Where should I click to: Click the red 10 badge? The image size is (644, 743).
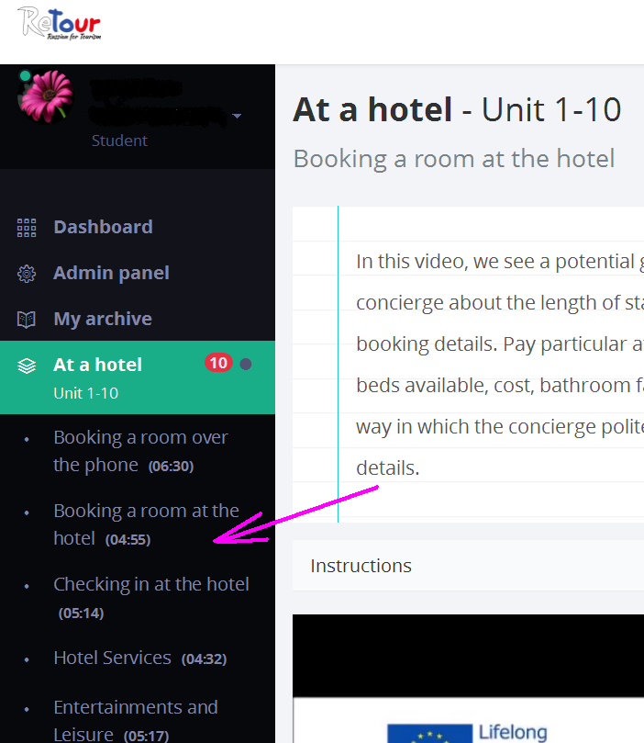click(218, 363)
